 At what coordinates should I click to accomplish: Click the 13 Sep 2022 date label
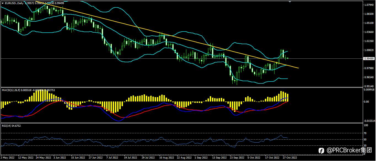219,158
